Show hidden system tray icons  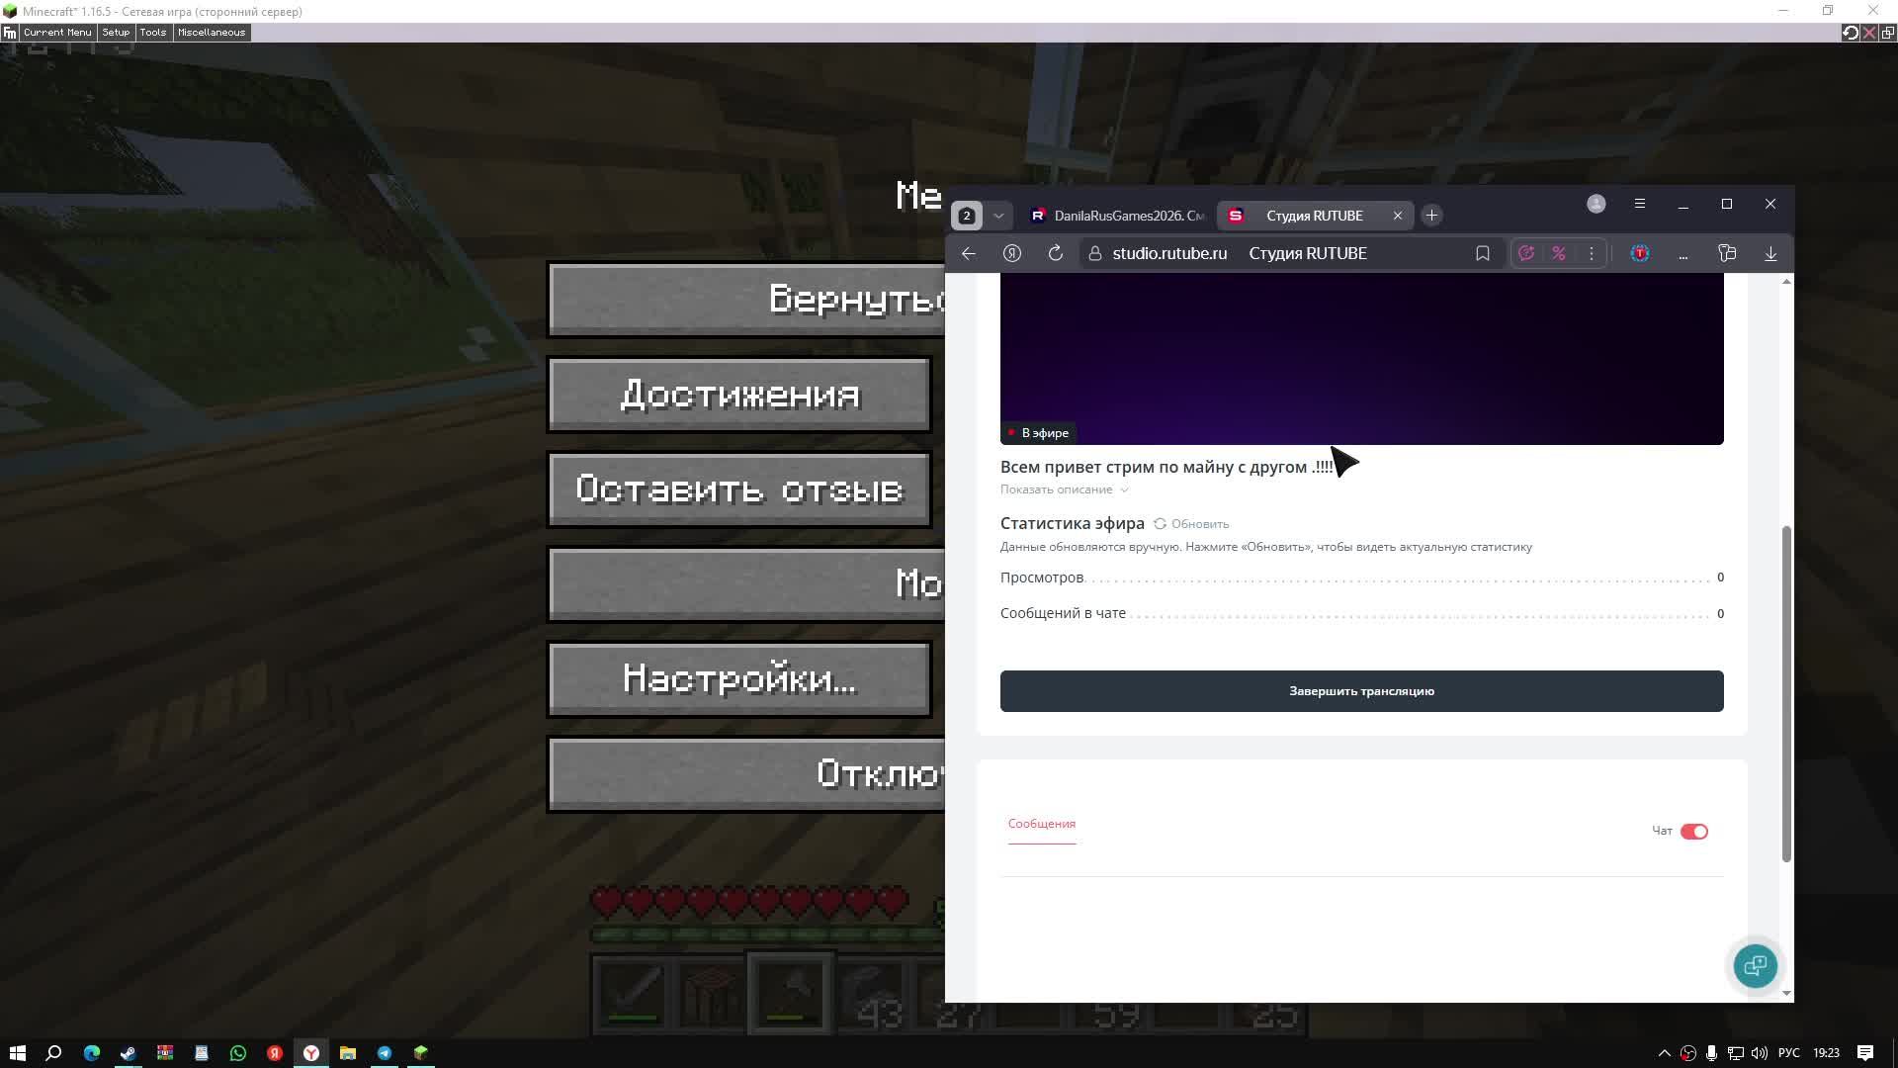click(x=1664, y=1053)
